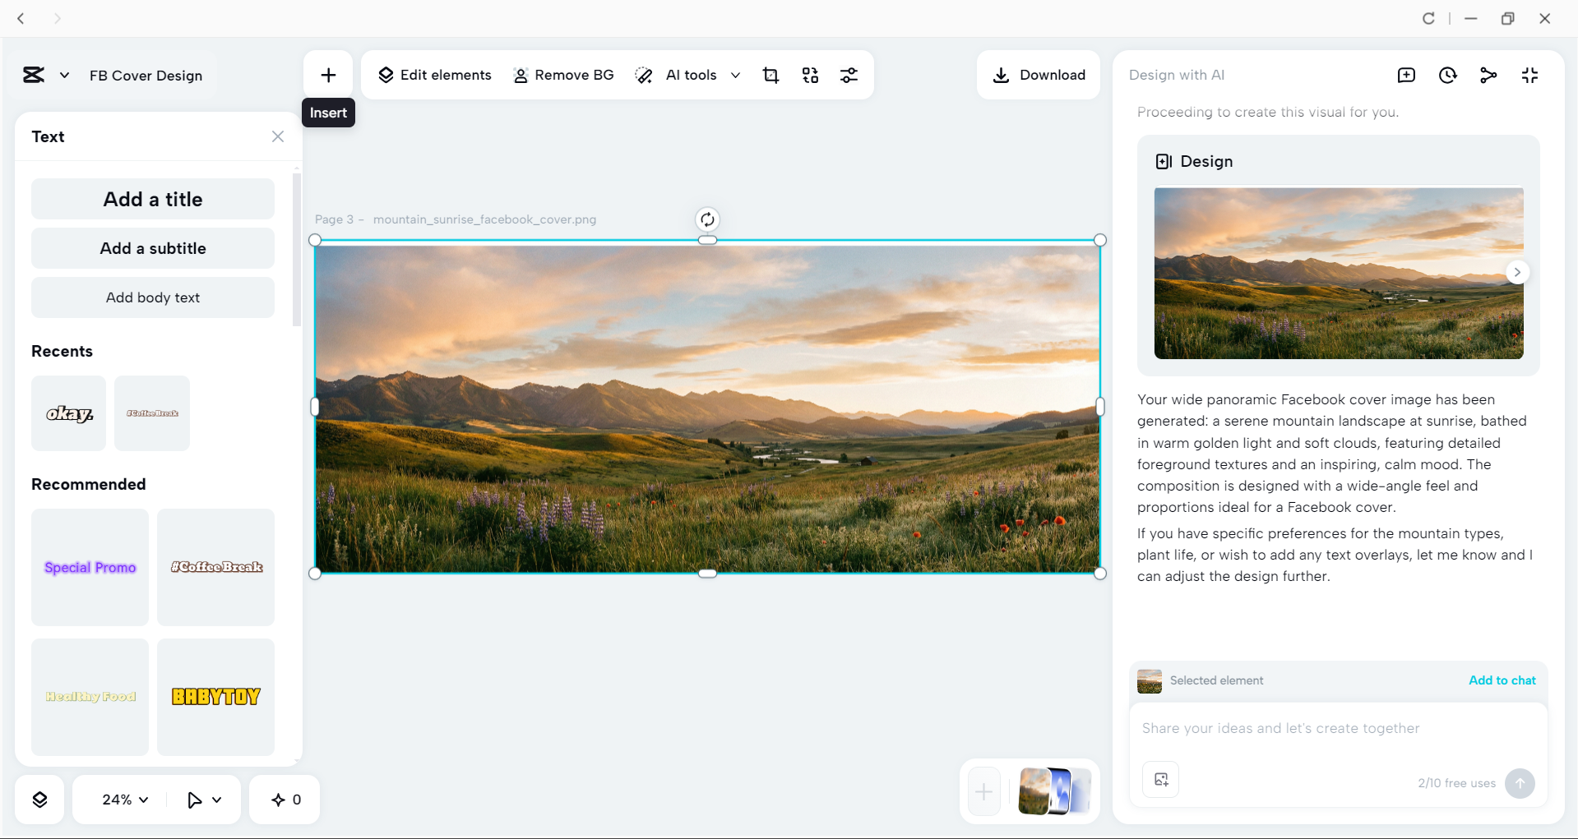Click the Download button
The image size is (1578, 839).
click(x=1039, y=75)
